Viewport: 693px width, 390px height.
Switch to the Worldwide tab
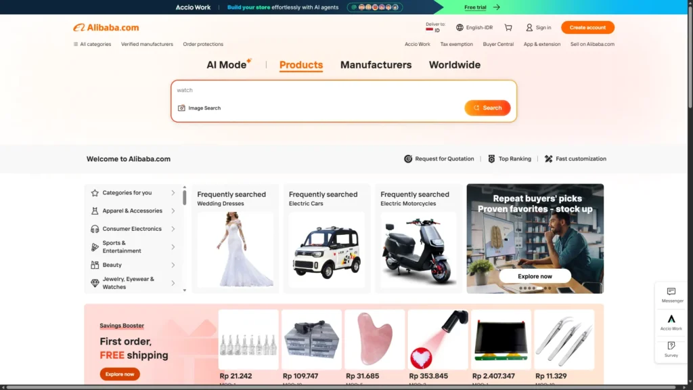click(x=454, y=64)
